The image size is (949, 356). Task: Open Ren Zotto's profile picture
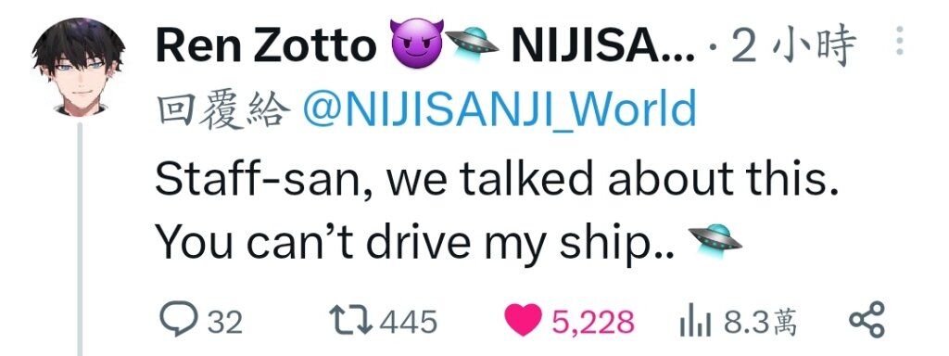click(x=78, y=67)
